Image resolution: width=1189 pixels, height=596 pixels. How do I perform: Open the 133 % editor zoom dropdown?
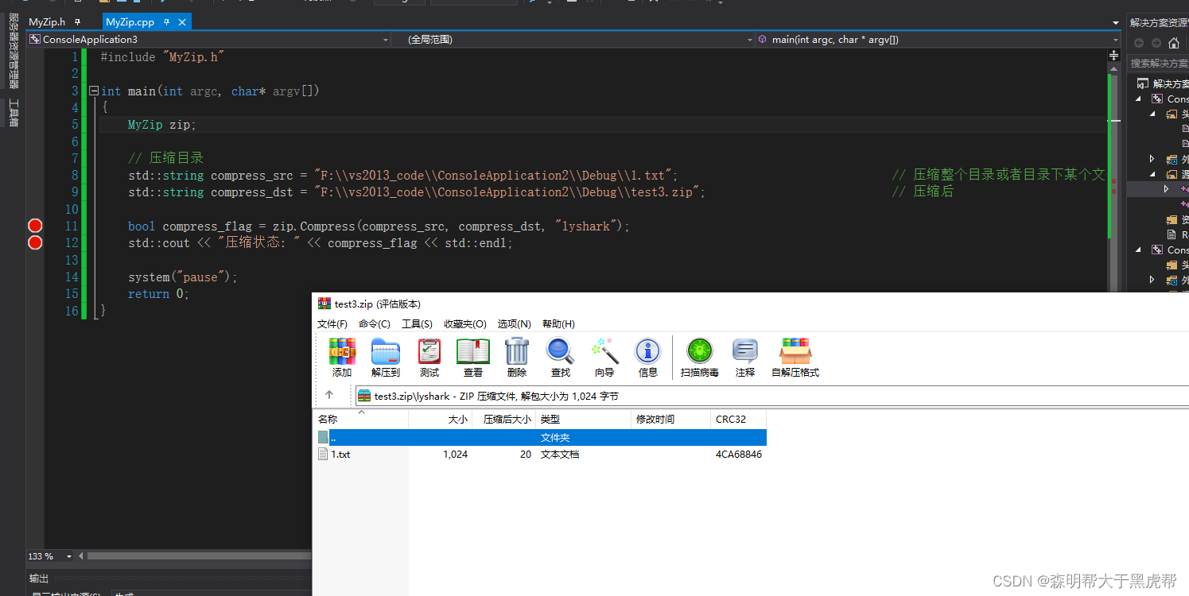[x=68, y=556]
